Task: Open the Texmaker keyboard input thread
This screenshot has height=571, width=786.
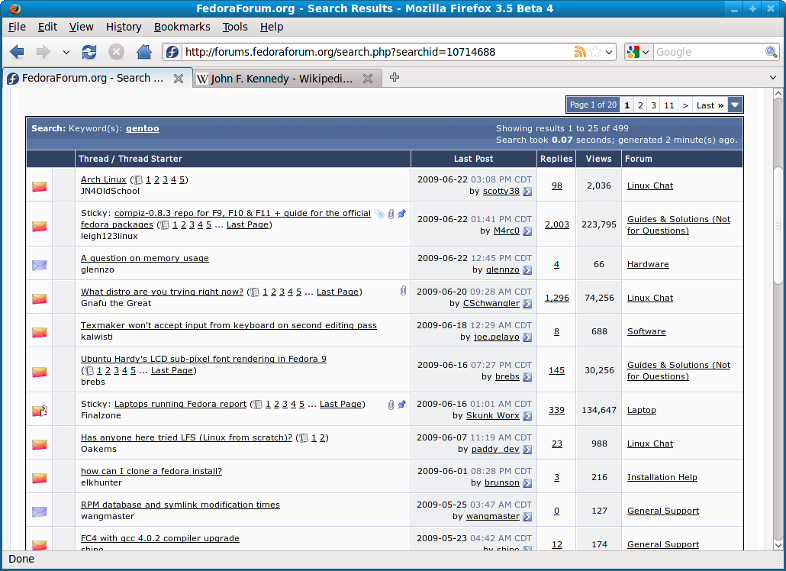Action: (x=229, y=325)
